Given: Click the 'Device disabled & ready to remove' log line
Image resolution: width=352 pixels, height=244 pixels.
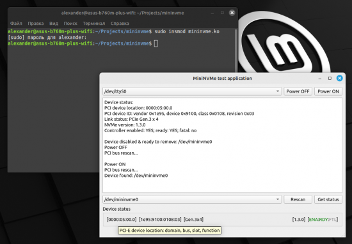Looking at the screenshot, I should point(158,142).
